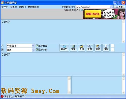Toggle the 显示拼音 checkbox

[x=37, y=46]
